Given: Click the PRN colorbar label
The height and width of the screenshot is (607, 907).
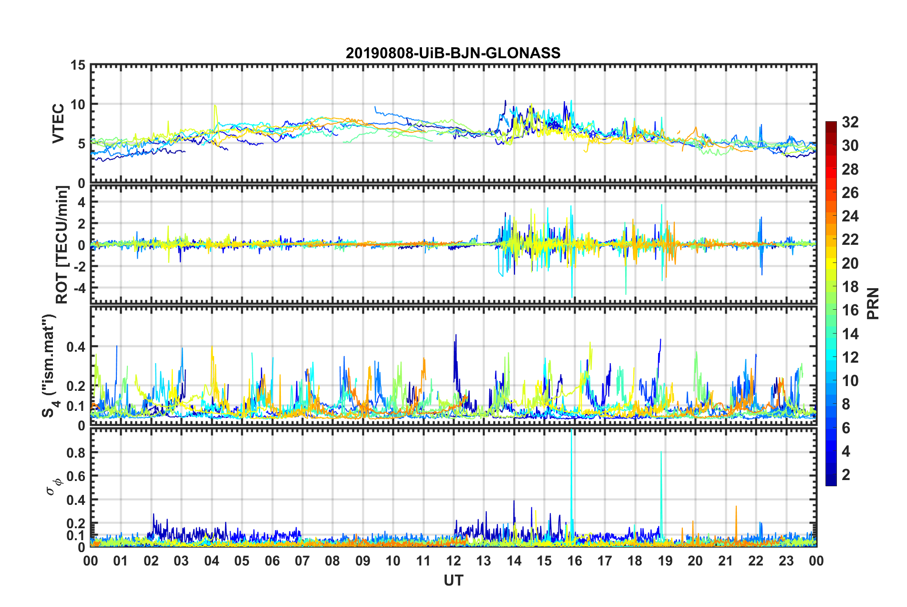Looking at the screenshot, I should 873,303.
